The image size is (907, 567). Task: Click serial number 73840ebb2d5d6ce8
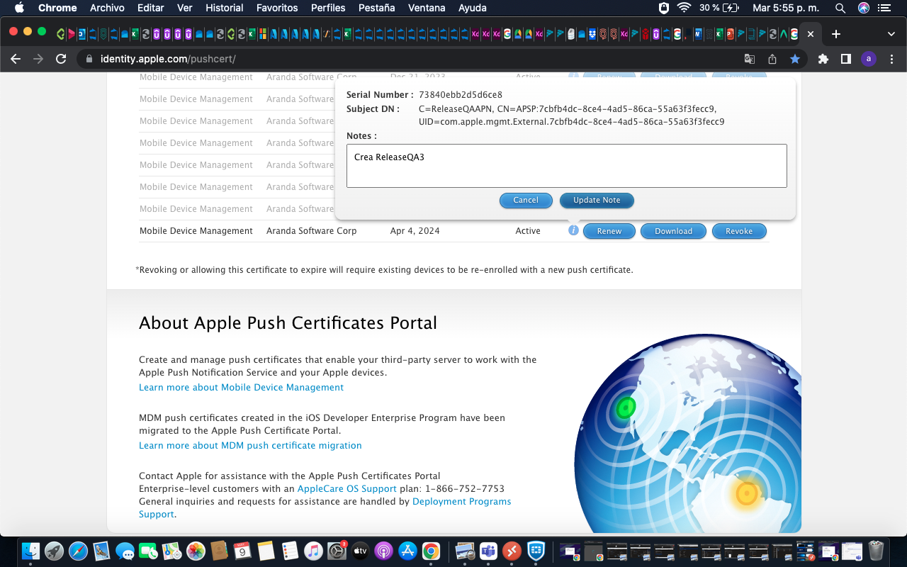pos(461,94)
